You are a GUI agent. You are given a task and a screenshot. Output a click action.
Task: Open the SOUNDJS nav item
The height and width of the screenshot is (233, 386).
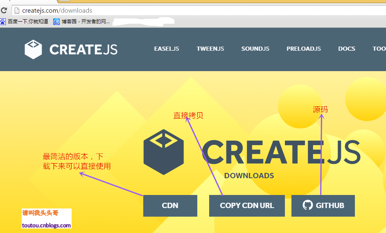click(x=255, y=49)
